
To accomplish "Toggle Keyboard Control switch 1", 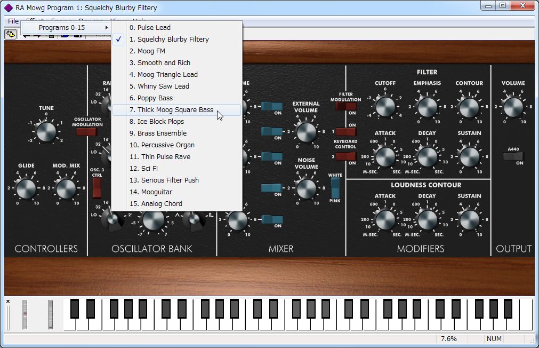I will 346,131.
